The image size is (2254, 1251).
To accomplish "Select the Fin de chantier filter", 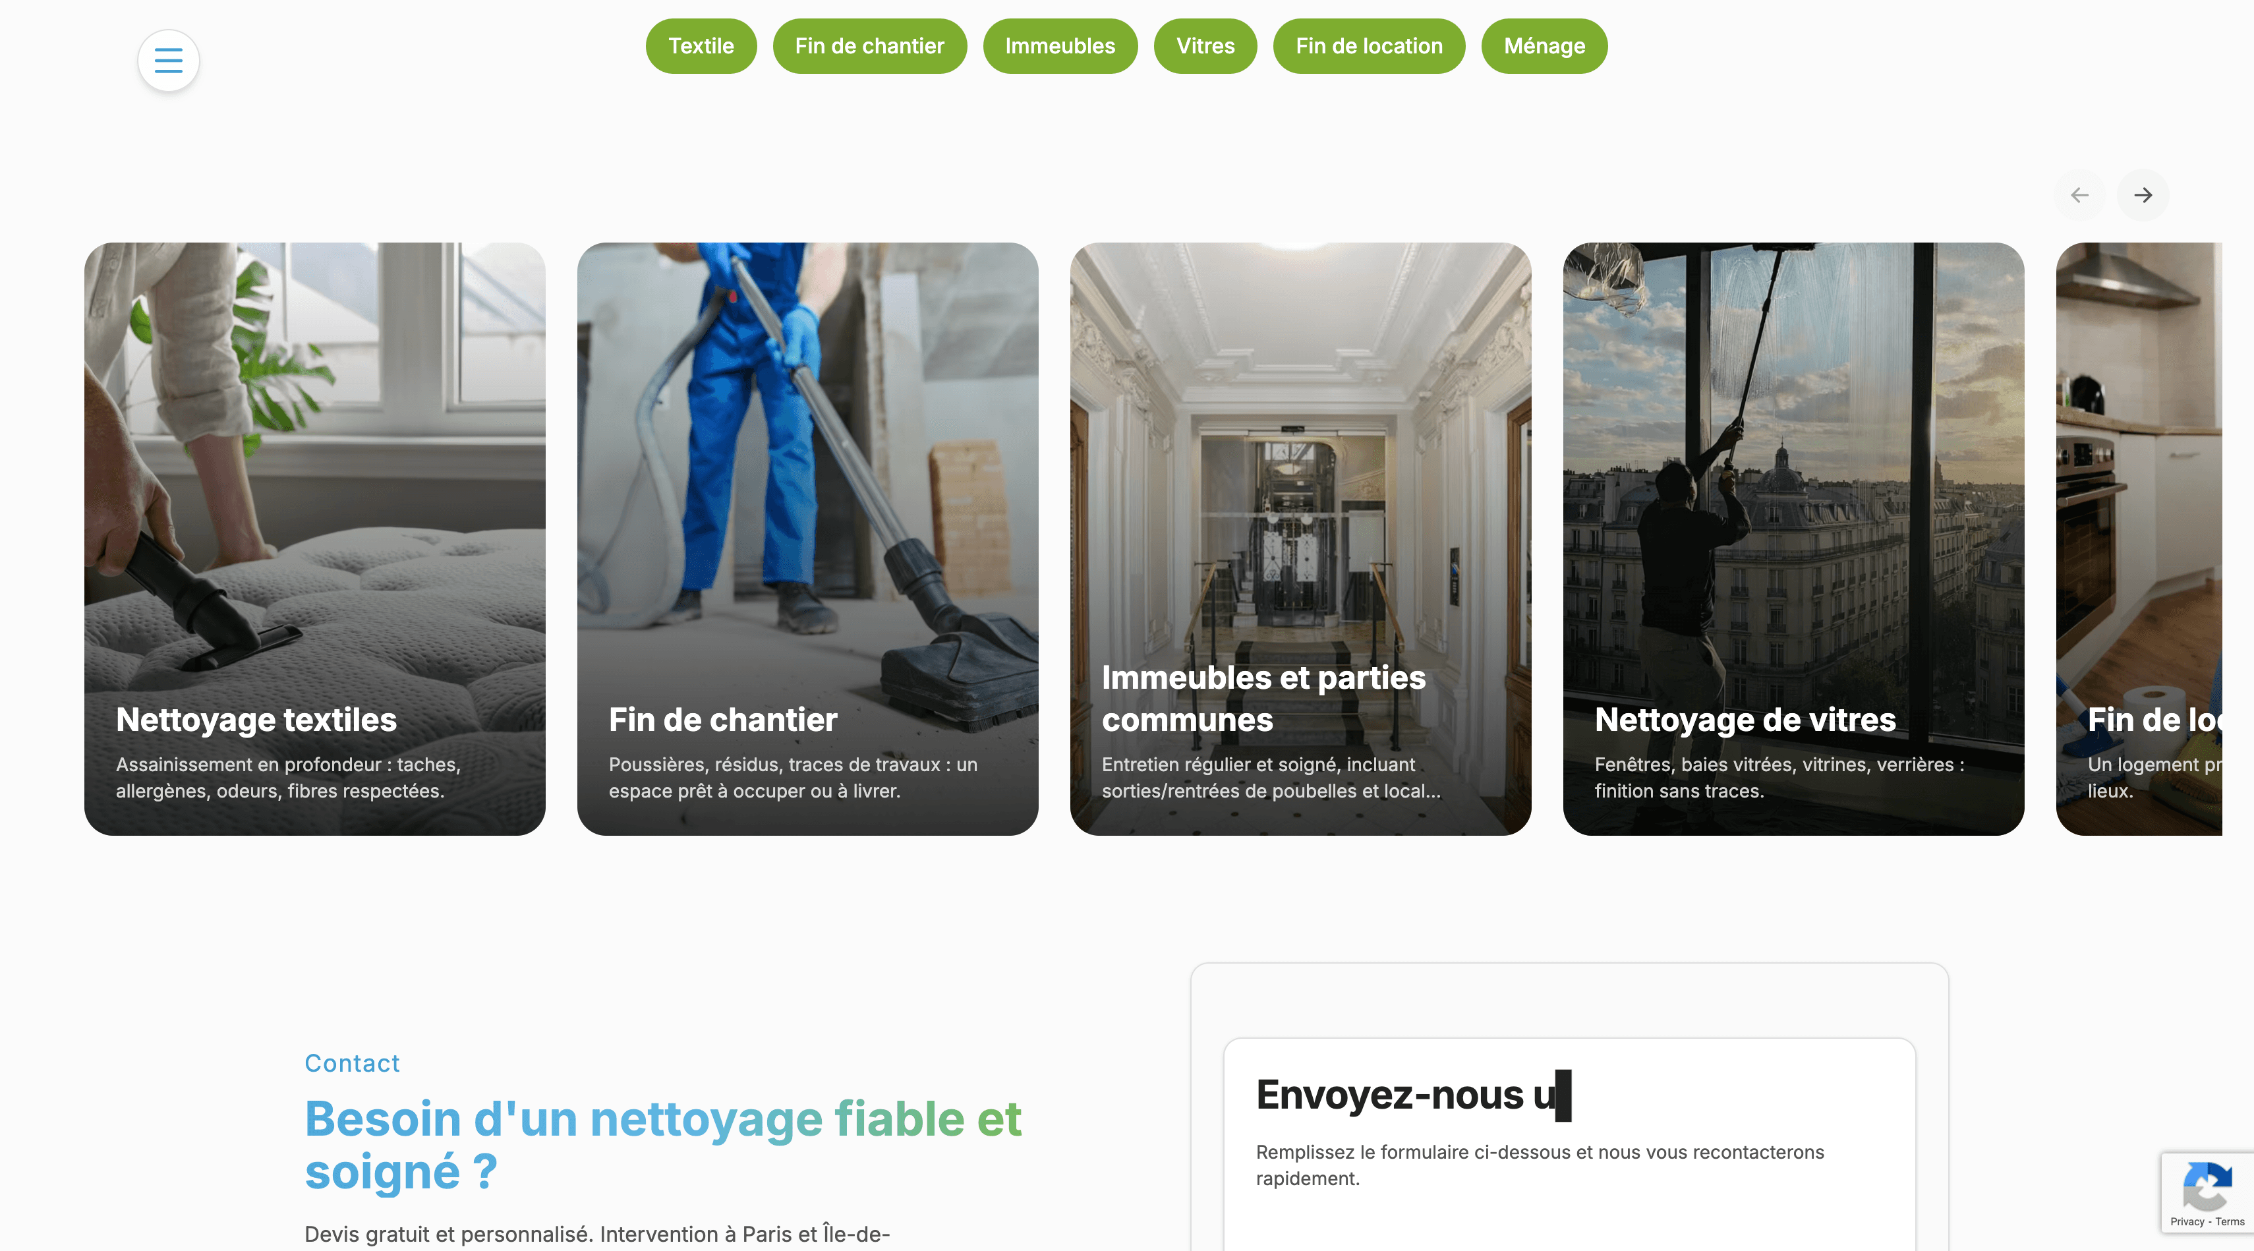I will click(869, 45).
